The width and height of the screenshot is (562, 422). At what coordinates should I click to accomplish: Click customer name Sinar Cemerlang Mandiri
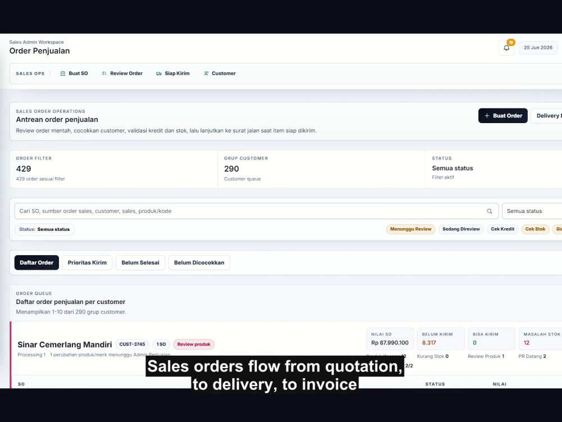pyautogui.click(x=65, y=344)
